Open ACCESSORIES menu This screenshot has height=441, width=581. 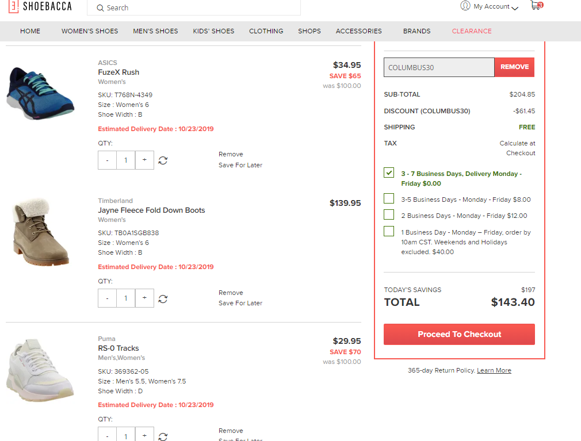point(359,31)
